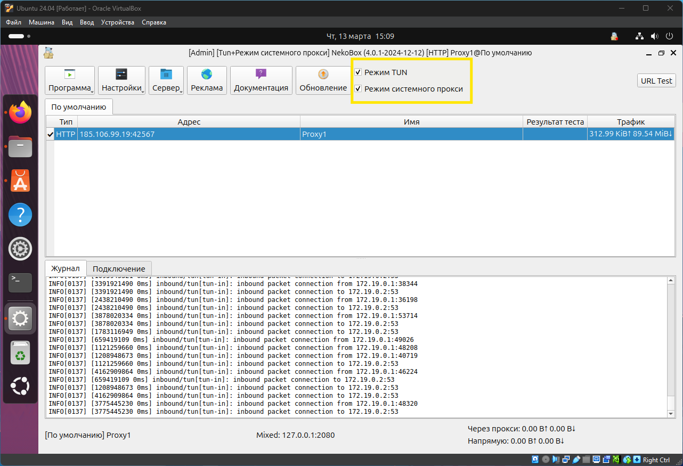The image size is (683, 466).
Task: Open Files manager from the dock
Action: point(20,146)
